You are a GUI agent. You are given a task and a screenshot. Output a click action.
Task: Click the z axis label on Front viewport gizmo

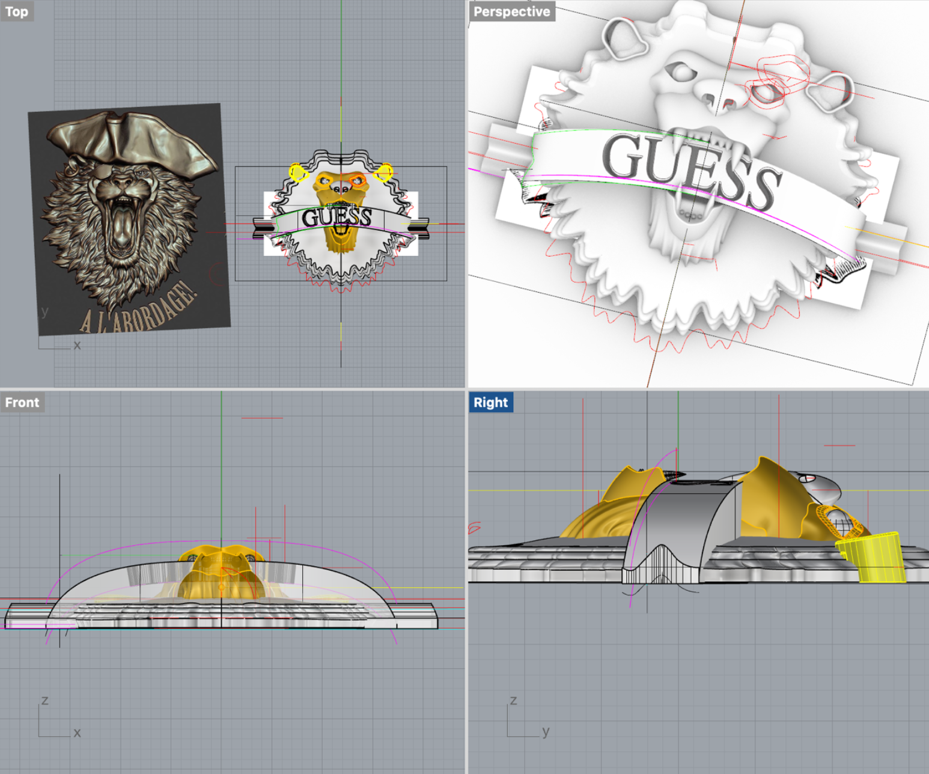tap(46, 699)
